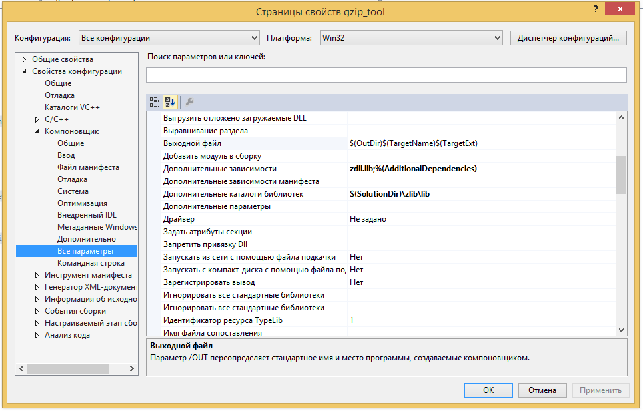Select Командная строка linker page
Viewport: 643px width, 411px height.
tap(91, 263)
